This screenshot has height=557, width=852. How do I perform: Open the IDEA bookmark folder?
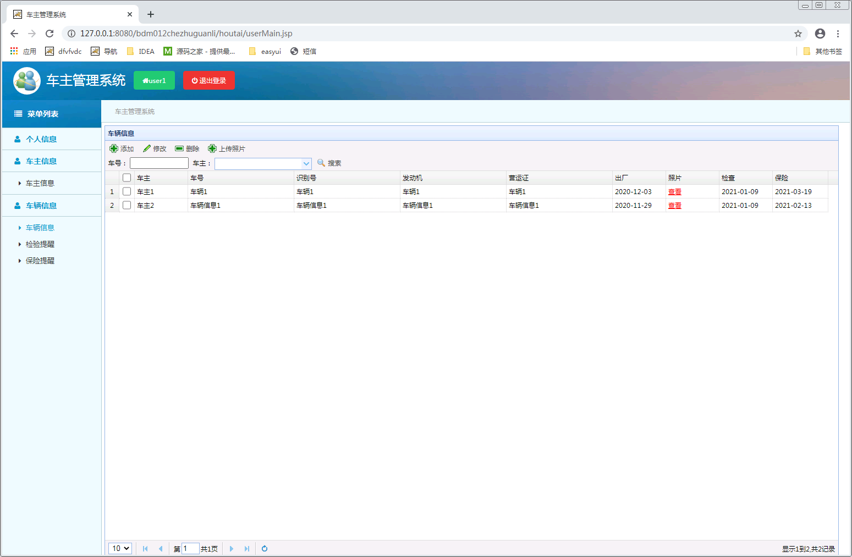(x=141, y=51)
